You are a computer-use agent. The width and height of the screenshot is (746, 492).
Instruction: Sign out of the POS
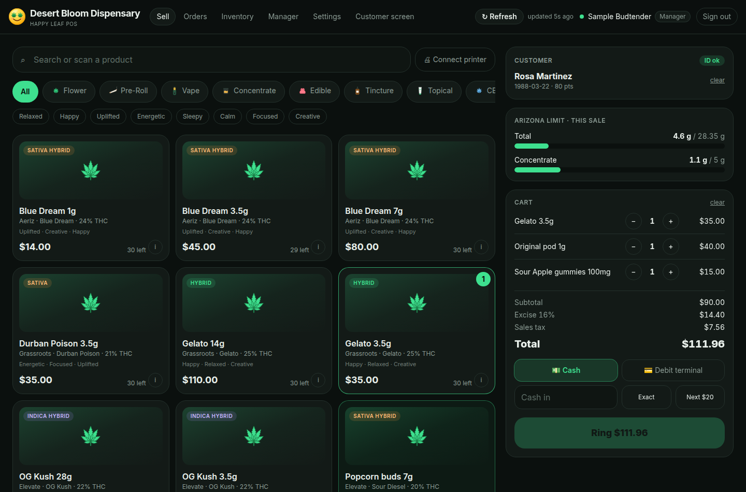[x=717, y=17]
